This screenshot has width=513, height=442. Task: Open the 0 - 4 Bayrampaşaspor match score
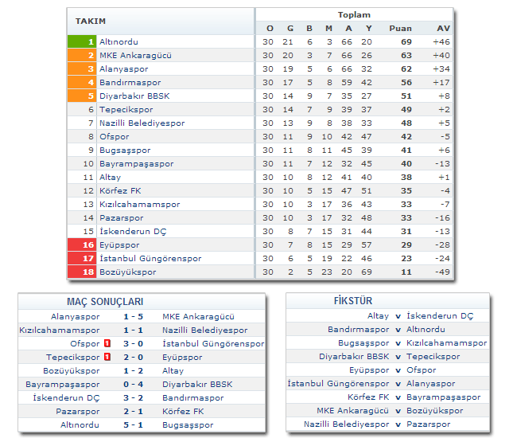click(x=133, y=385)
